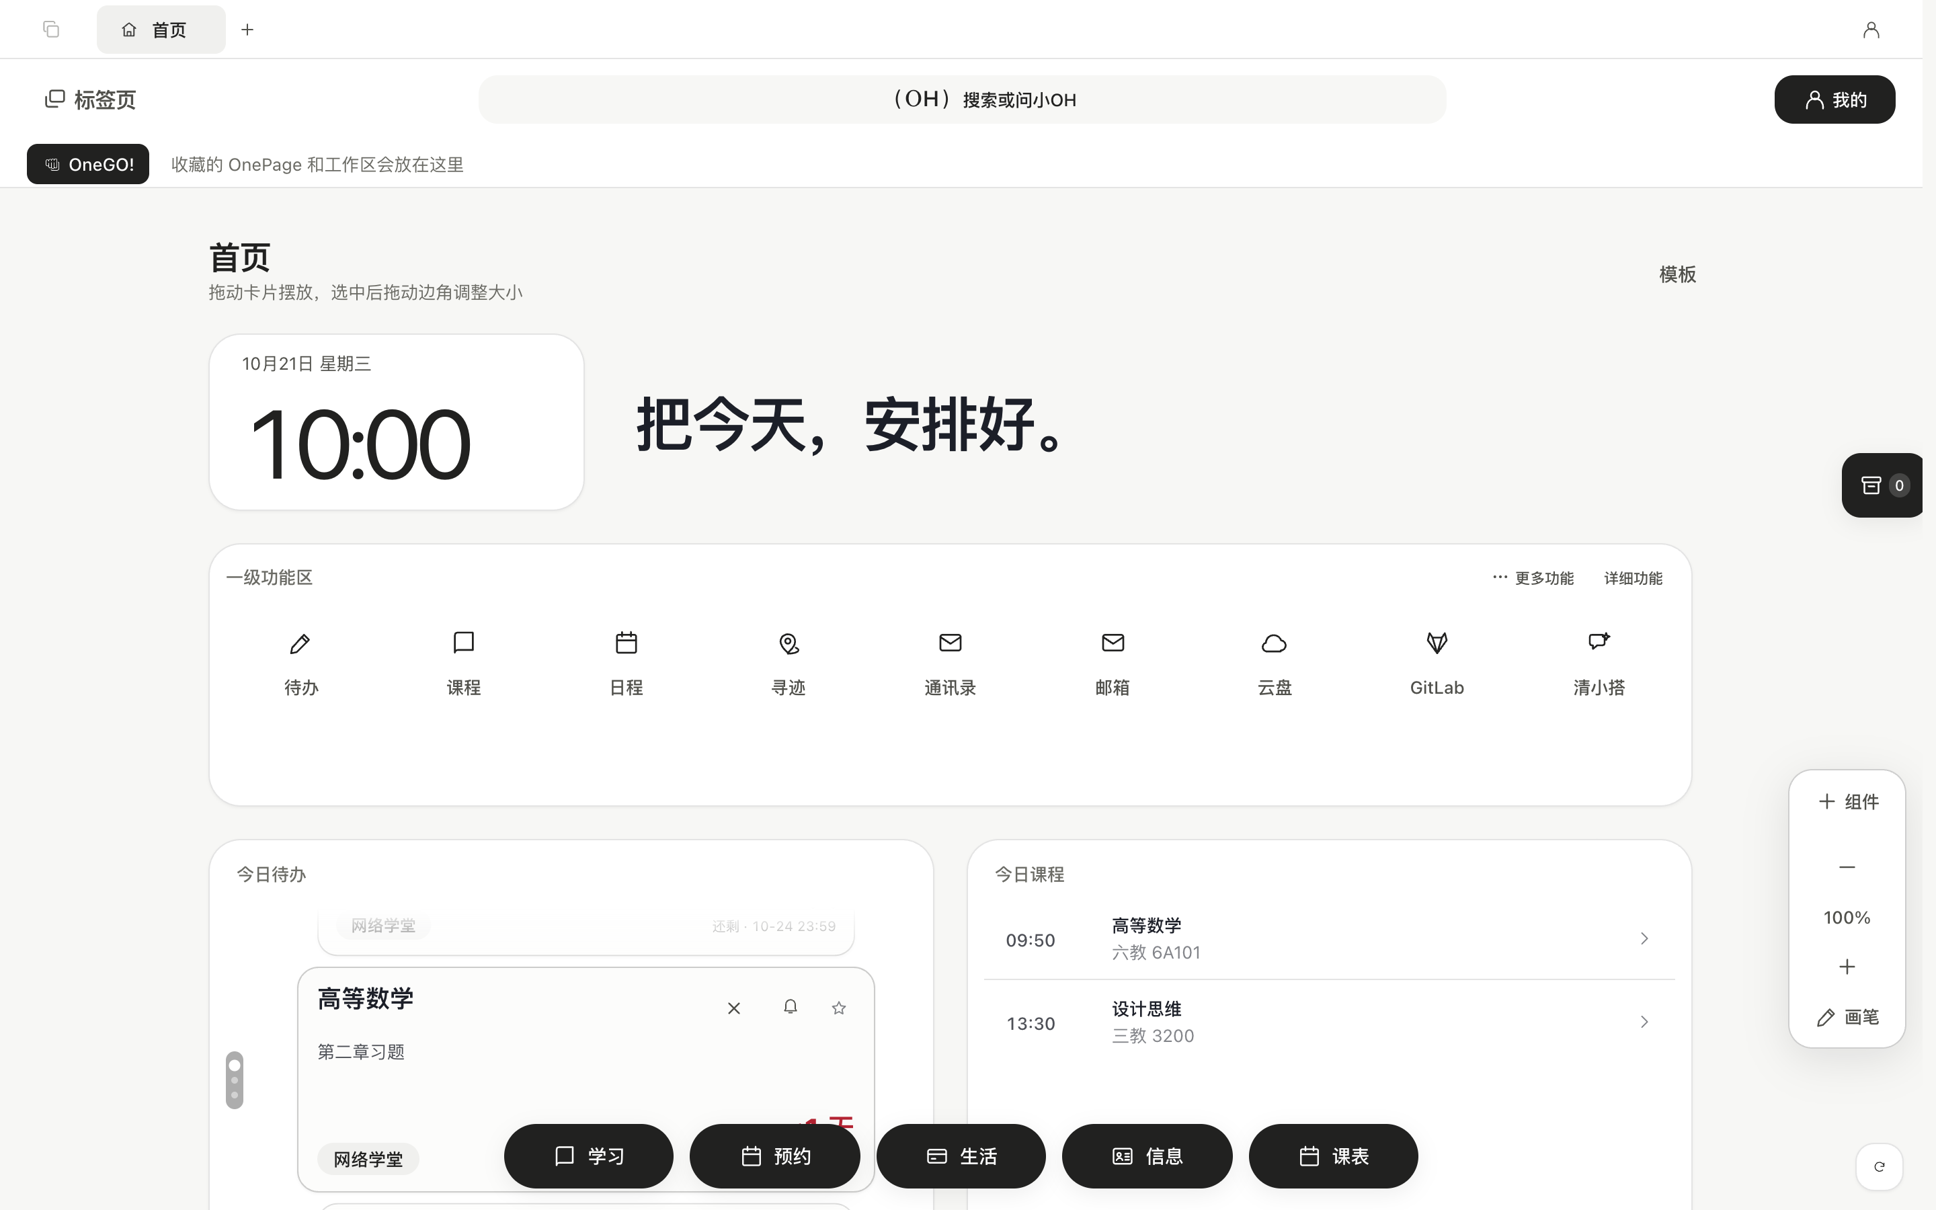Dismiss the 高等数学 todo card with X
The height and width of the screenshot is (1210, 1936).
coord(733,1008)
